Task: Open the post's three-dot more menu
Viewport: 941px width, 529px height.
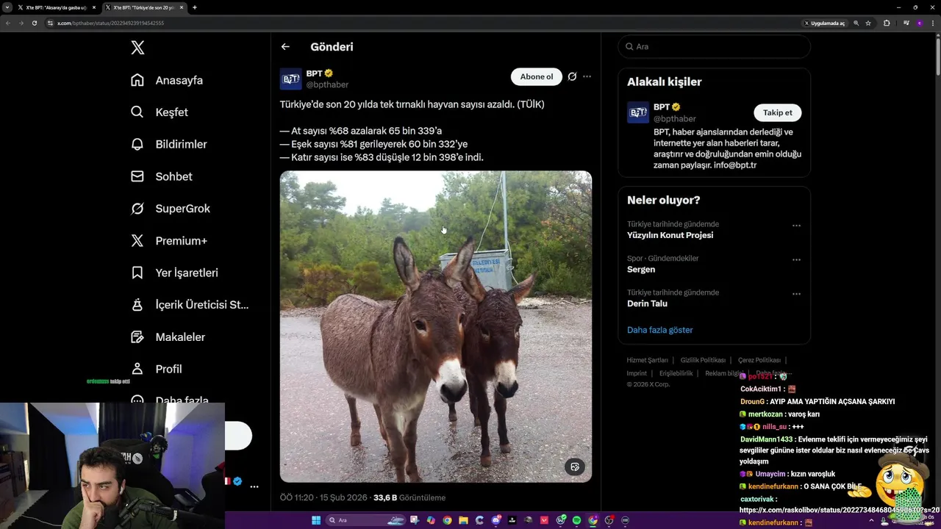Action: pos(587,76)
